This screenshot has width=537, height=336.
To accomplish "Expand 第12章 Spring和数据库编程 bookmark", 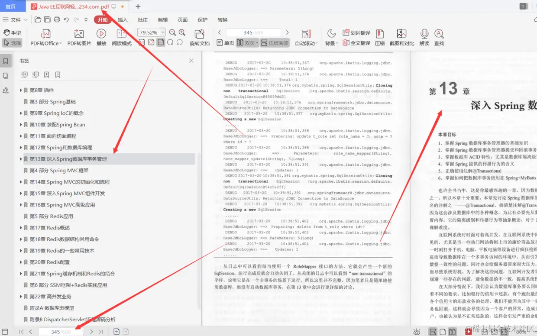I will [20, 148].
